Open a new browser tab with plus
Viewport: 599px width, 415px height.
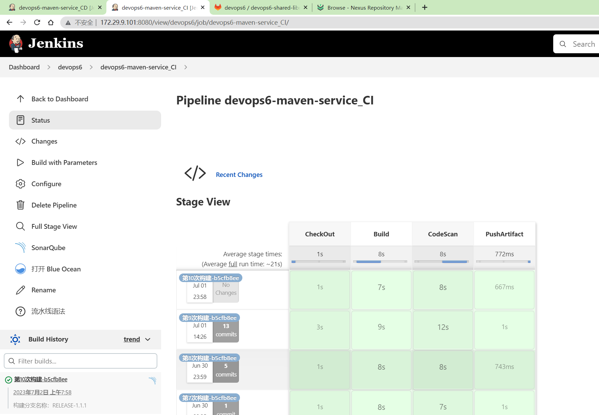pyautogui.click(x=425, y=7)
